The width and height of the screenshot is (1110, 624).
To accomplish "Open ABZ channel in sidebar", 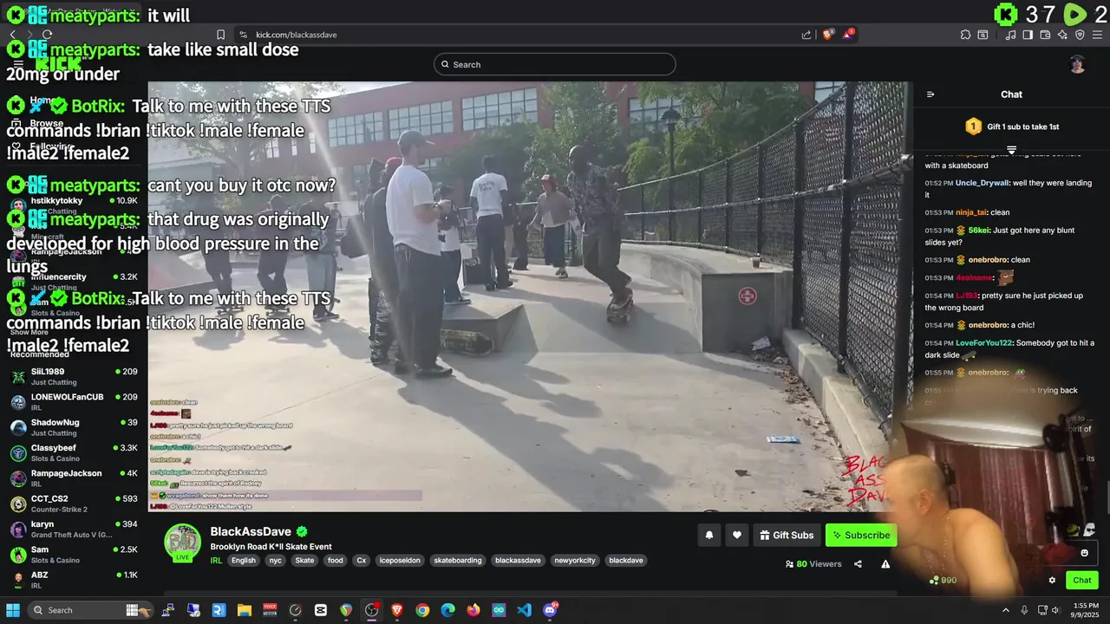I will click(74, 580).
